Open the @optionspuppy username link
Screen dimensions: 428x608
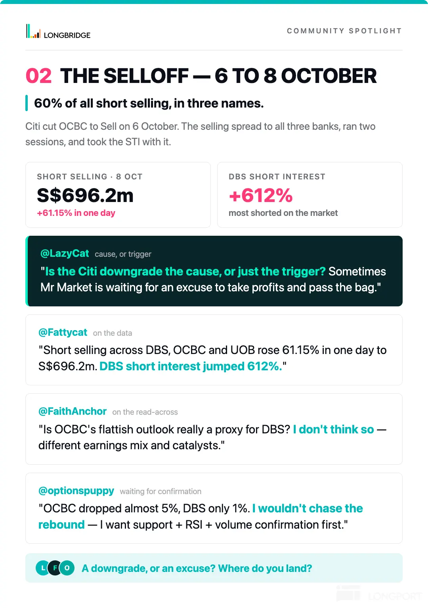[76, 491]
